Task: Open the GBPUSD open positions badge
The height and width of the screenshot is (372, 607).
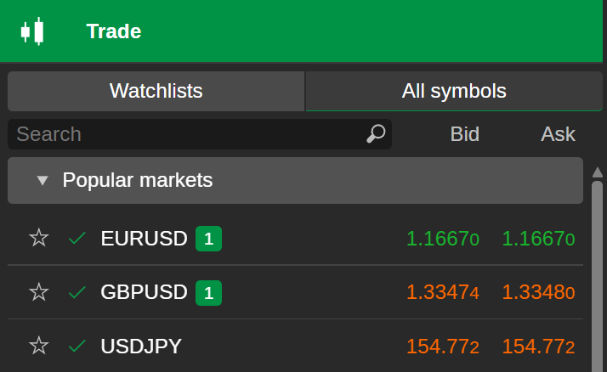Action: pos(208,293)
